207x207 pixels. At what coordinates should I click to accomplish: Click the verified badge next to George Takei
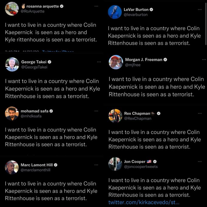pyautogui.click(x=50, y=62)
